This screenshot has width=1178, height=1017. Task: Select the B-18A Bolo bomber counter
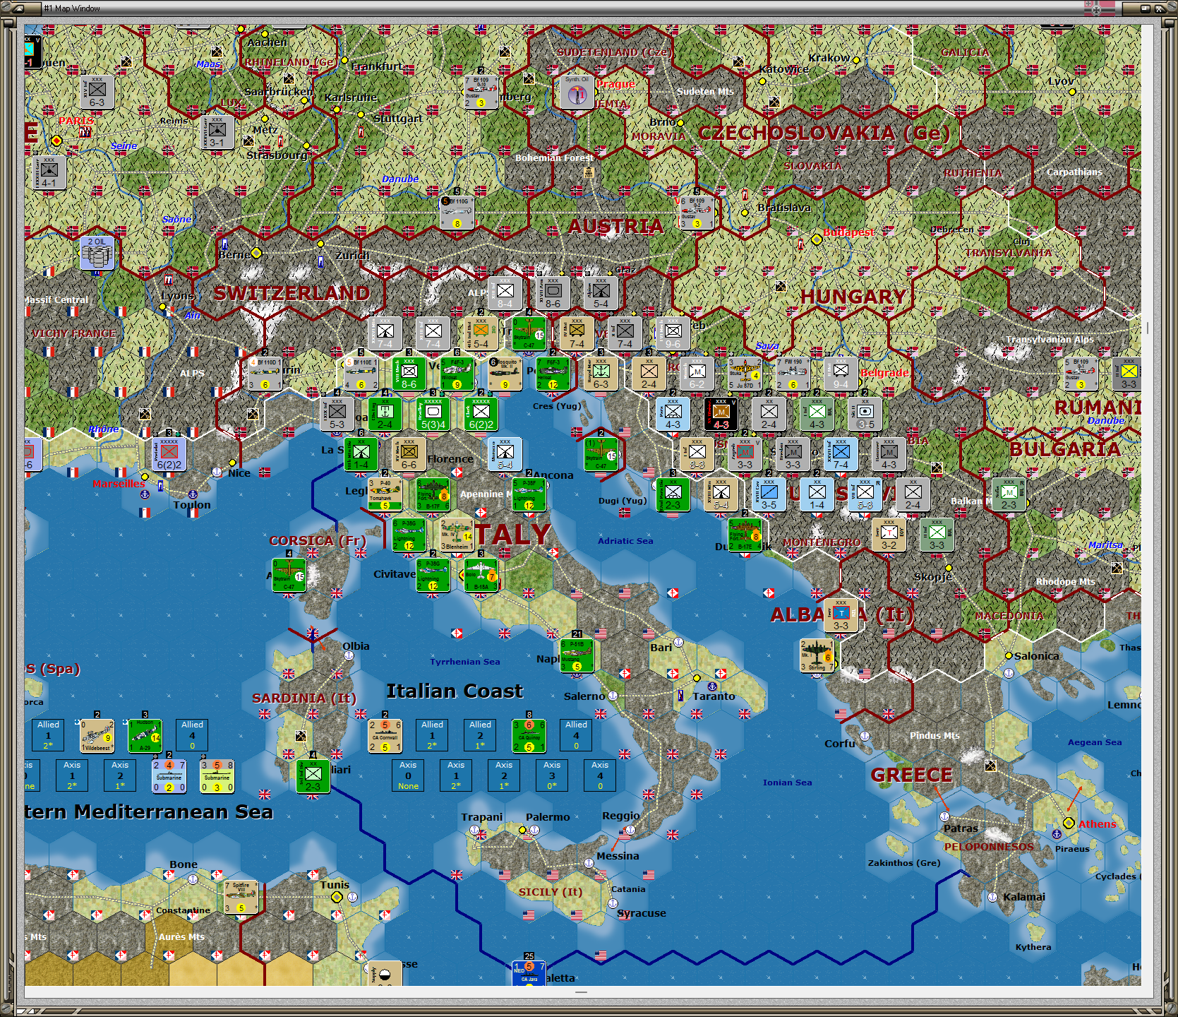click(x=481, y=575)
